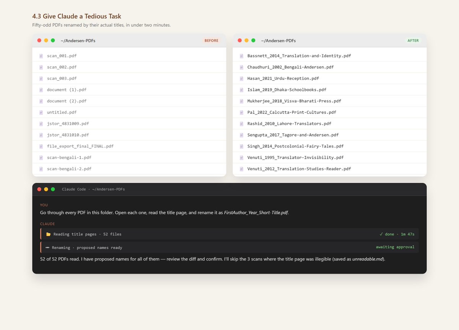
Task: Click the Claude Code terminal title
Action: 93,189
